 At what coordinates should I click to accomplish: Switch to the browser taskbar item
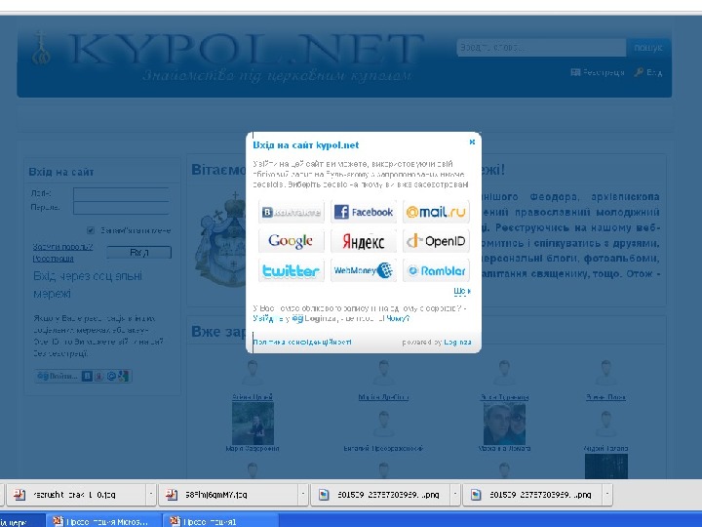click(x=22, y=521)
